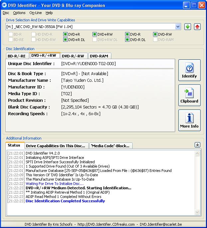Open the More Info button
Viewport: 207px width, 228px height.
point(189,121)
